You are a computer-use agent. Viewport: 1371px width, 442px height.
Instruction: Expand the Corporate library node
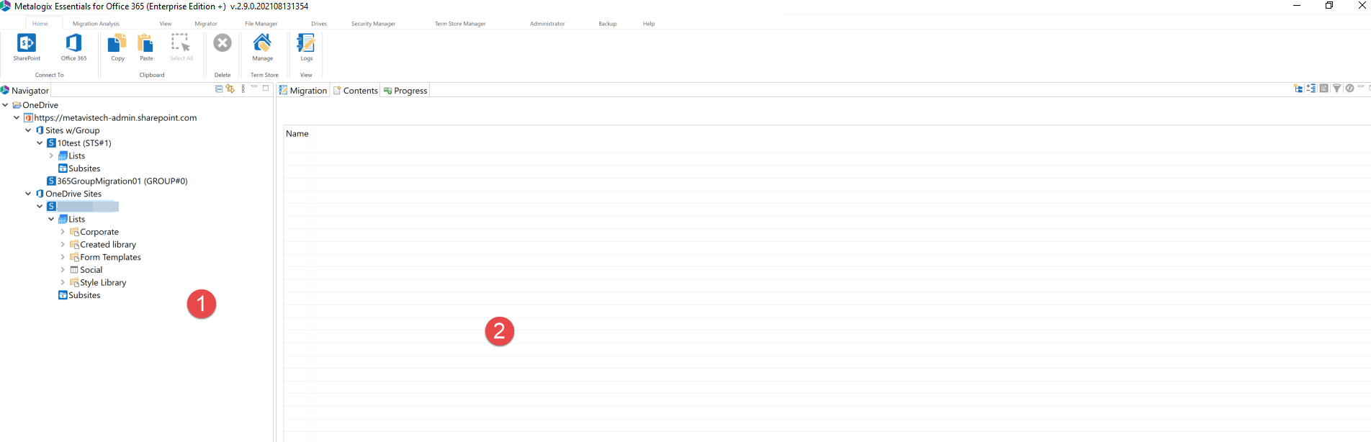pyautogui.click(x=63, y=232)
